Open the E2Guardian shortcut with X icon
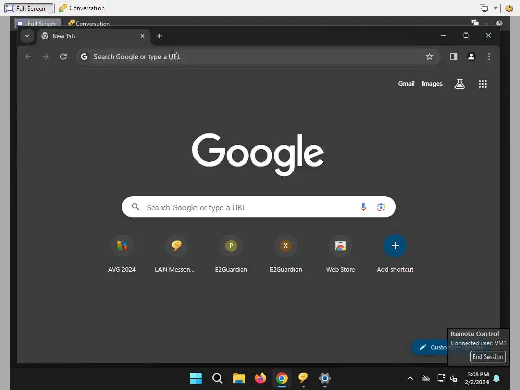Screen dimensions: 520x390 pos(285,254)
